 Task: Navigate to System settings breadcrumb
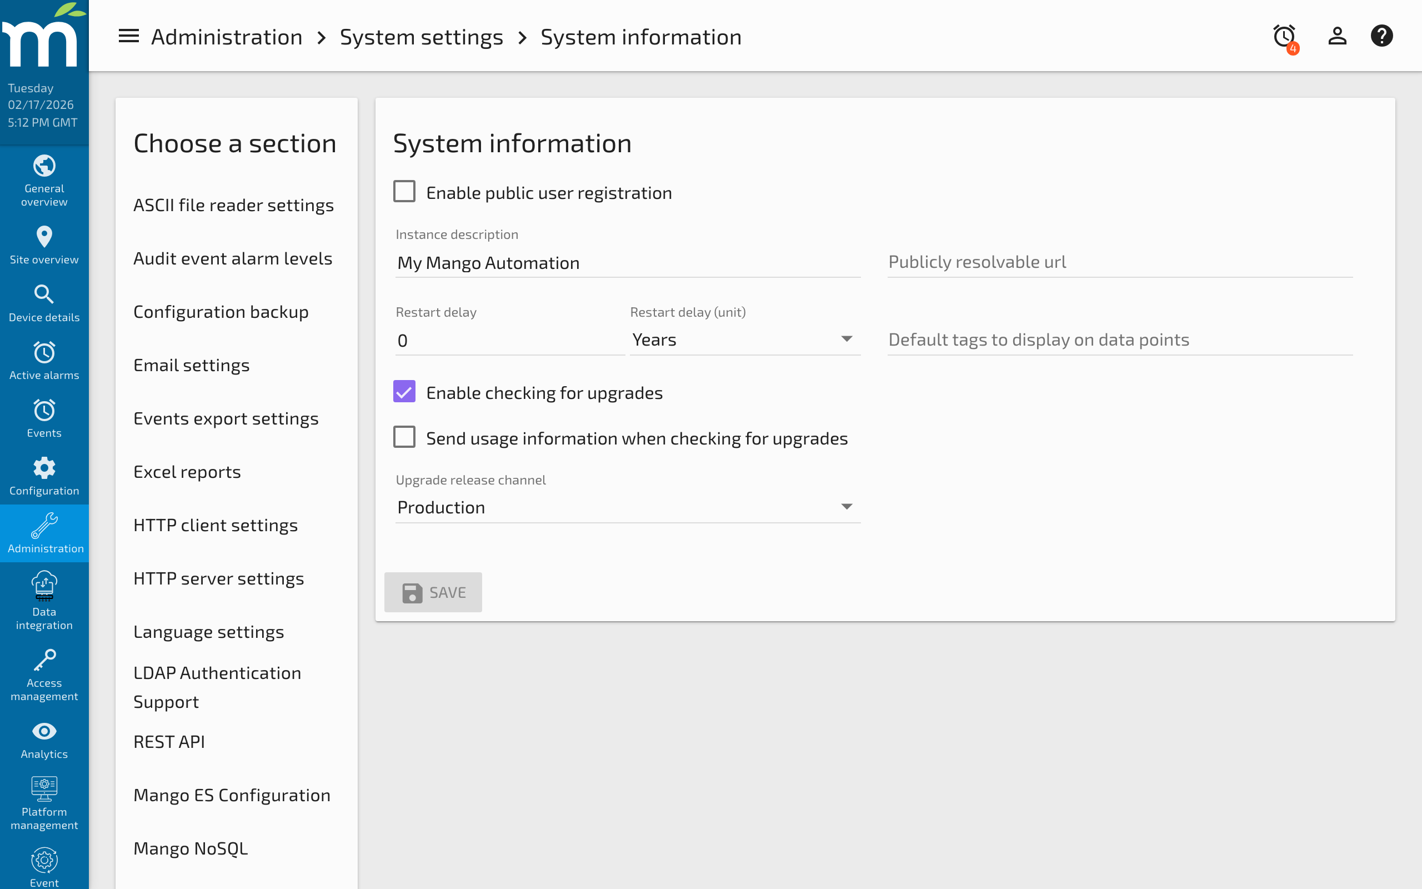tap(421, 37)
